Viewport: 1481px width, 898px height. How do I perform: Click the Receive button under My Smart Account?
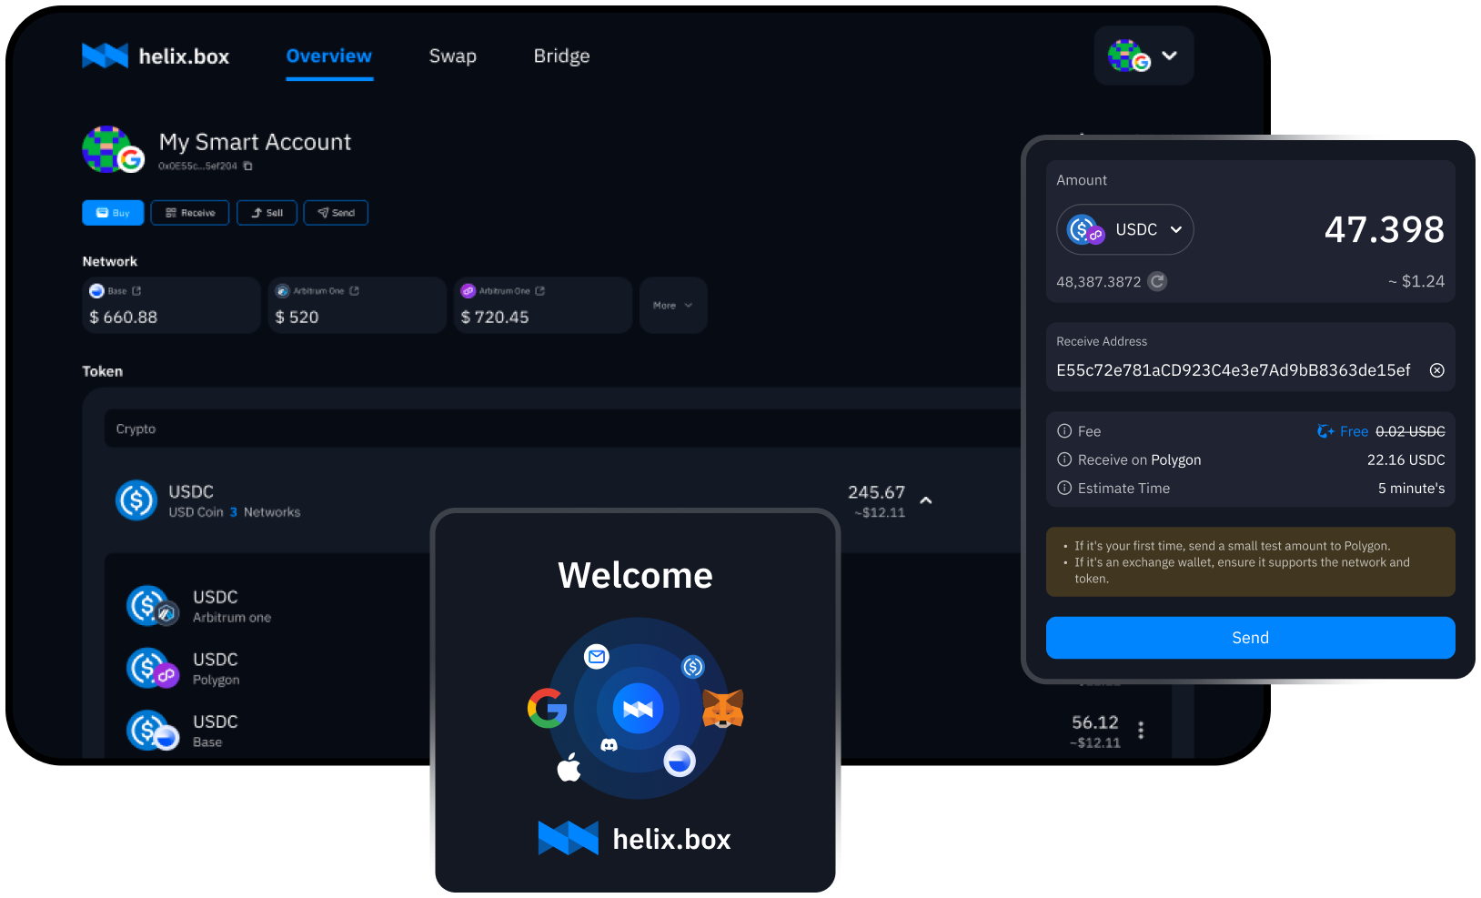189,212
